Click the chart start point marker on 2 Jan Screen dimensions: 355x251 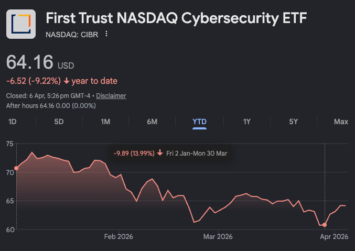pyautogui.click(x=16, y=168)
